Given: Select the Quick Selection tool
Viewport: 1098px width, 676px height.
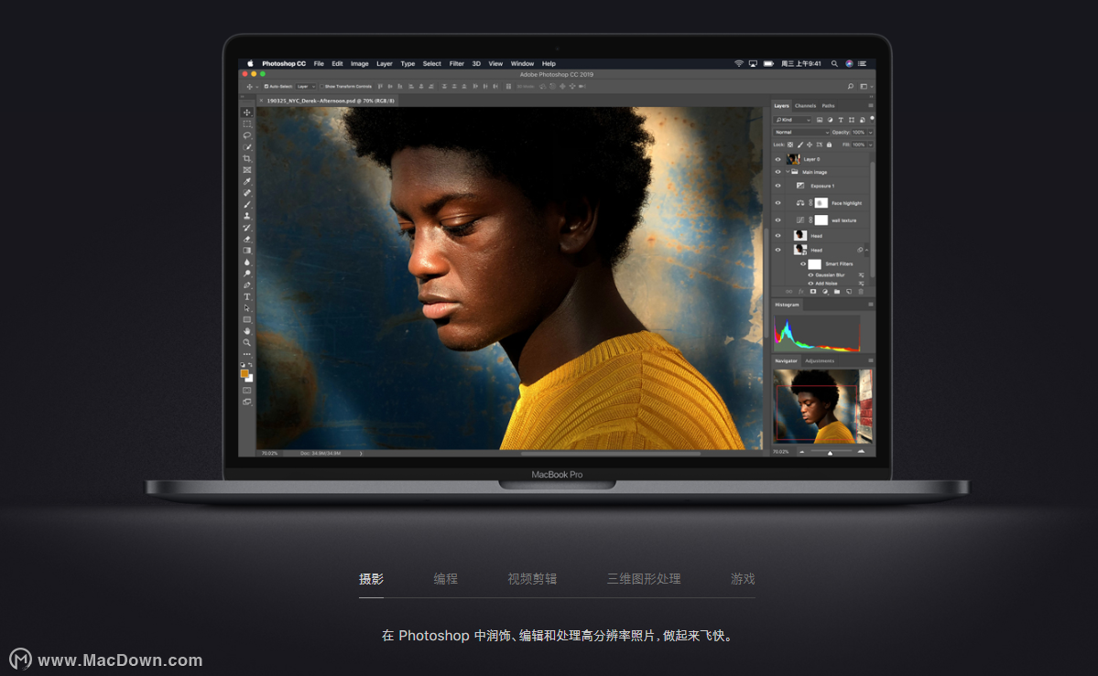Looking at the screenshot, I should pos(246,147).
